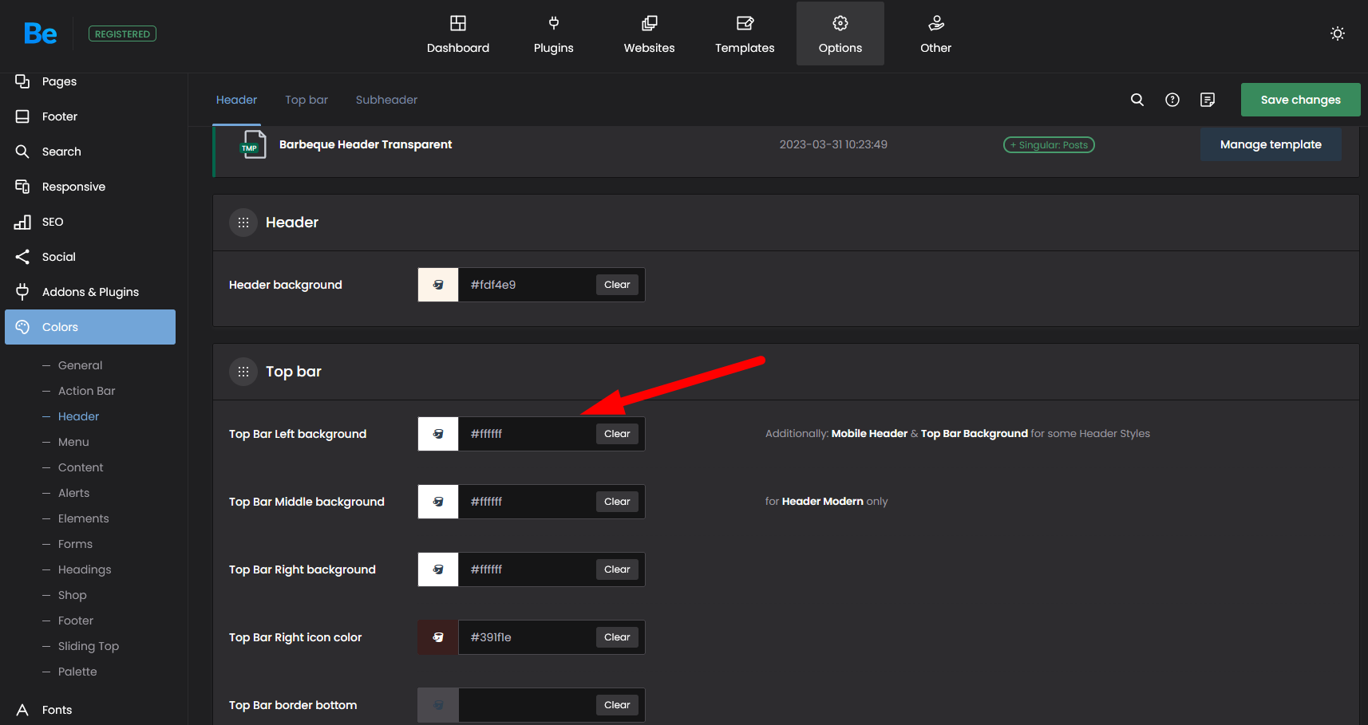Viewport: 1368px width, 725px height.
Task: Switch to the Header tab
Action: (x=236, y=100)
